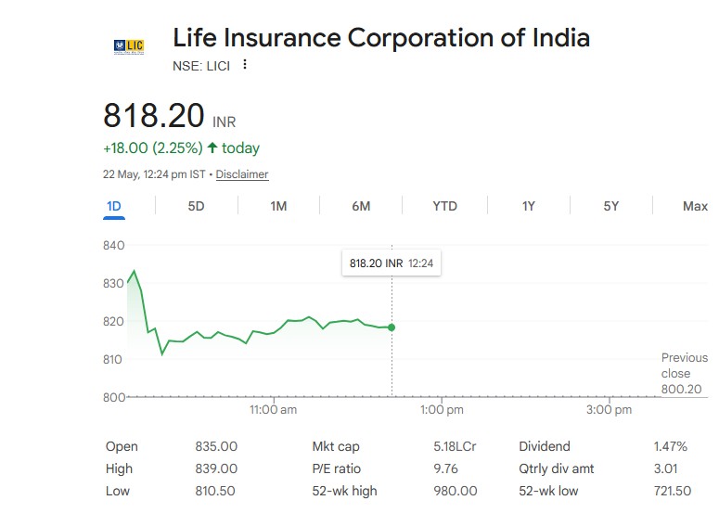Click the opening peak of the green price line
The height and width of the screenshot is (526, 719).
(134, 271)
